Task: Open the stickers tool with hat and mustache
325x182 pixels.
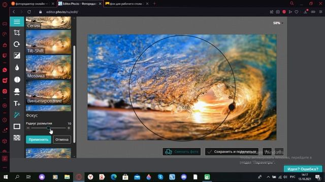Action: point(17,92)
